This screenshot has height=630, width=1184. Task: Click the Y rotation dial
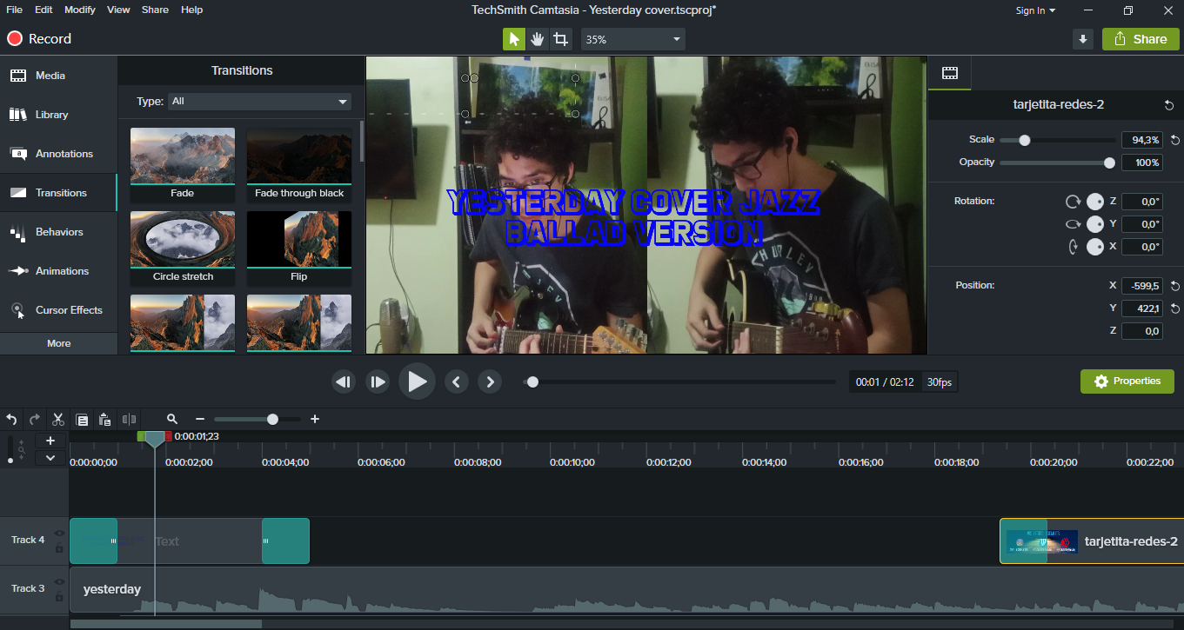click(1095, 224)
